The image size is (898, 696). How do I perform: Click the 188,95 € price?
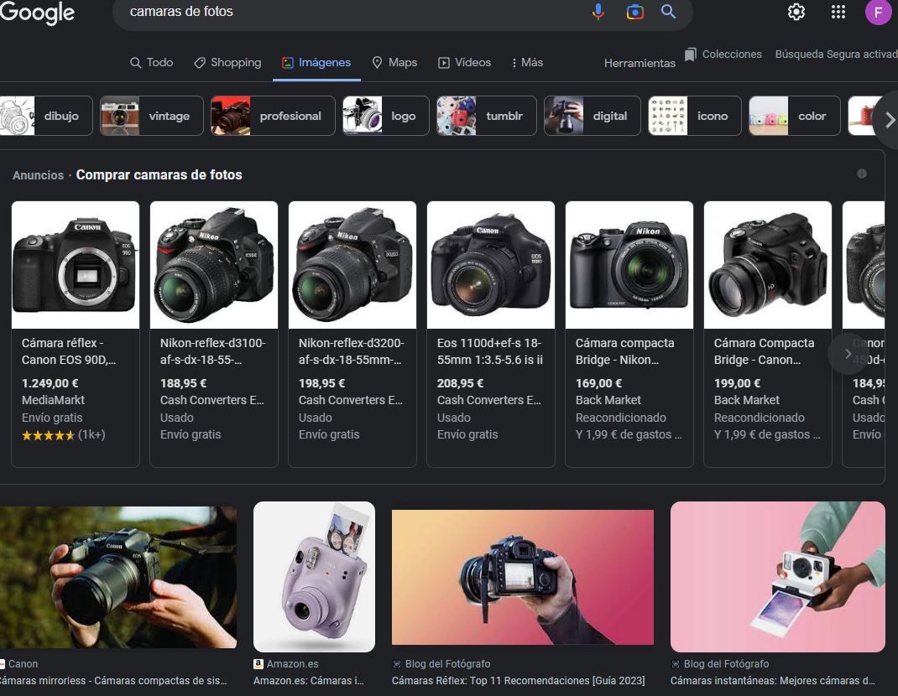(x=183, y=383)
